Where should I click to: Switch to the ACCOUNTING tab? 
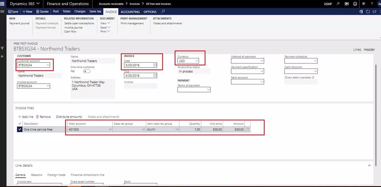tap(130, 12)
